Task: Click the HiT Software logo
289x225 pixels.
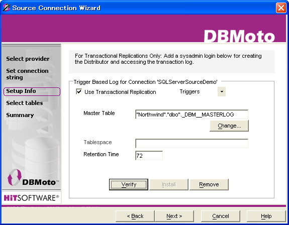Action: [31, 198]
